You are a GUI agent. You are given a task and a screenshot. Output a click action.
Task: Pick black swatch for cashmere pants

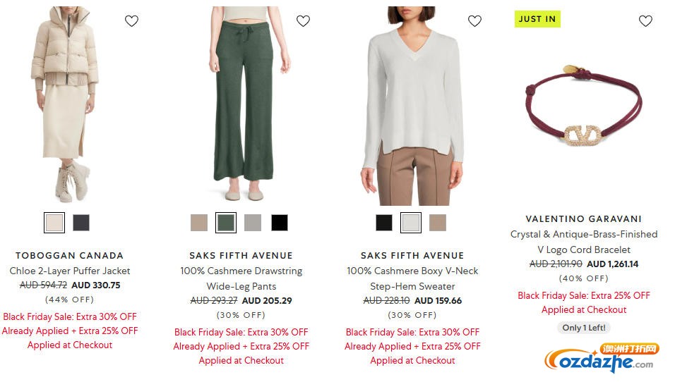[x=280, y=223]
